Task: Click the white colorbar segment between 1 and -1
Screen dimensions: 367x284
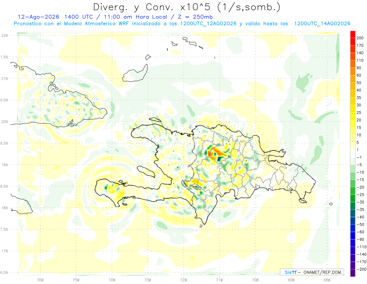Action: pyautogui.click(x=353, y=154)
